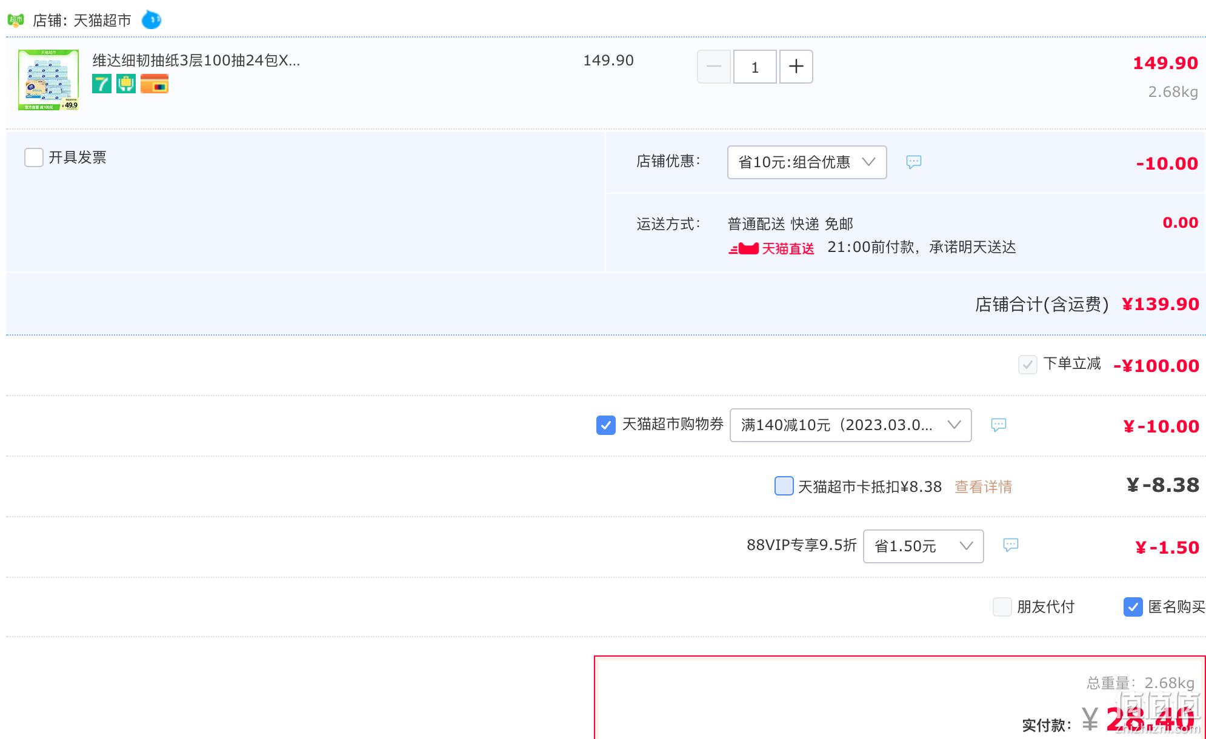Image resolution: width=1206 pixels, height=739 pixels.
Task: Enable 天猫超市卡抵扣 checkbox
Action: pos(784,486)
